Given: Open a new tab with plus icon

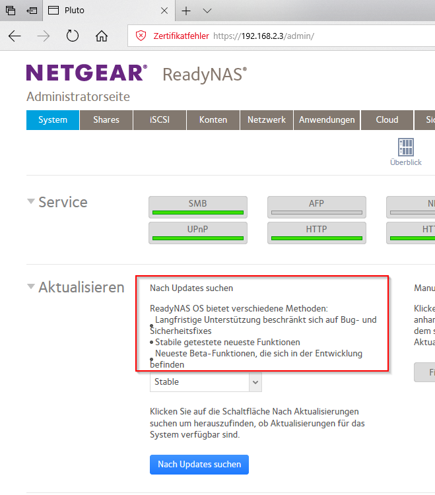Looking at the screenshot, I should (x=186, y=11).
